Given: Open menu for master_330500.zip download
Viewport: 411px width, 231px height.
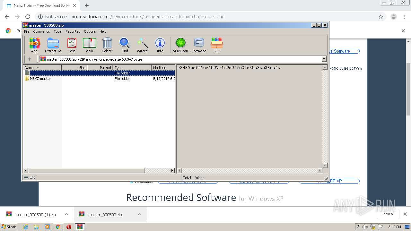Looking at the screenshot, I should [x=139, y=214].
